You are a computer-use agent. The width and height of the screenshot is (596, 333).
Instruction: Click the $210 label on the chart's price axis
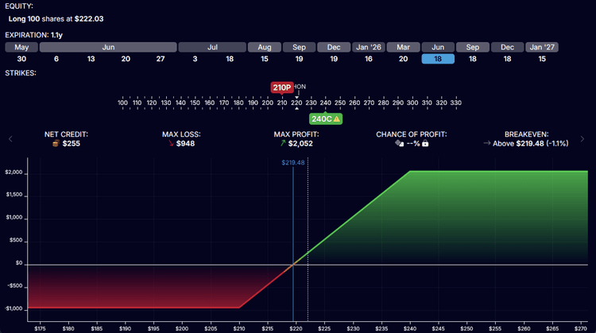[x=239, y=328]
